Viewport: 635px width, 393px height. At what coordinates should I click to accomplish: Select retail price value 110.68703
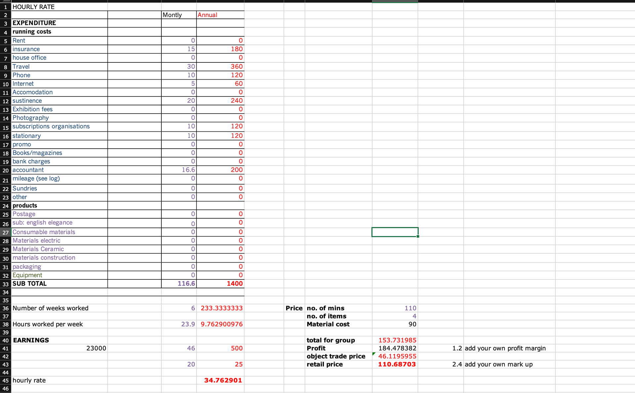[395, 365]
